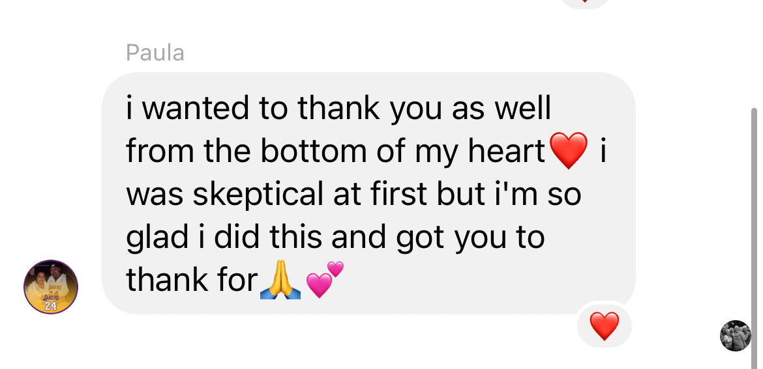
Task: Click the pink two-hearts emoji
Action: coord(324,279)
